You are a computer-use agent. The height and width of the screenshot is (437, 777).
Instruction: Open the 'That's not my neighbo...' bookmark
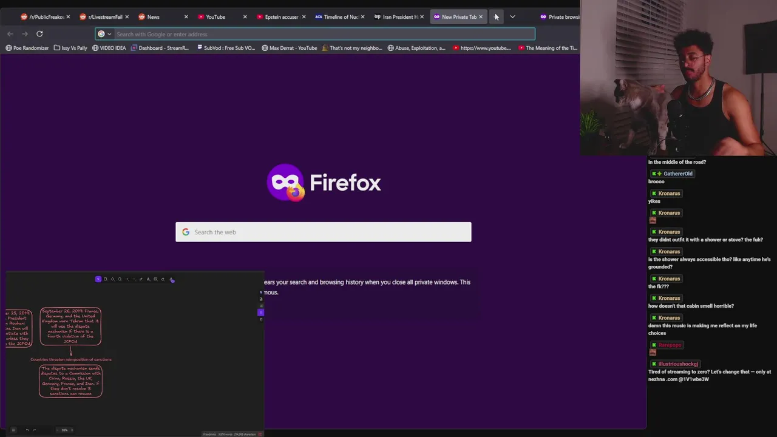(352, 48)
